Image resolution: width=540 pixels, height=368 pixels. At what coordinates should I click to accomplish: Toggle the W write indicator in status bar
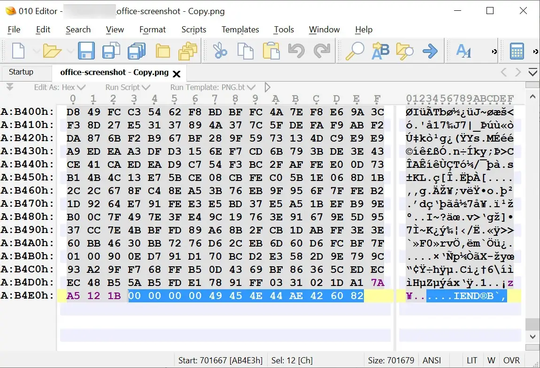[491, 360]
